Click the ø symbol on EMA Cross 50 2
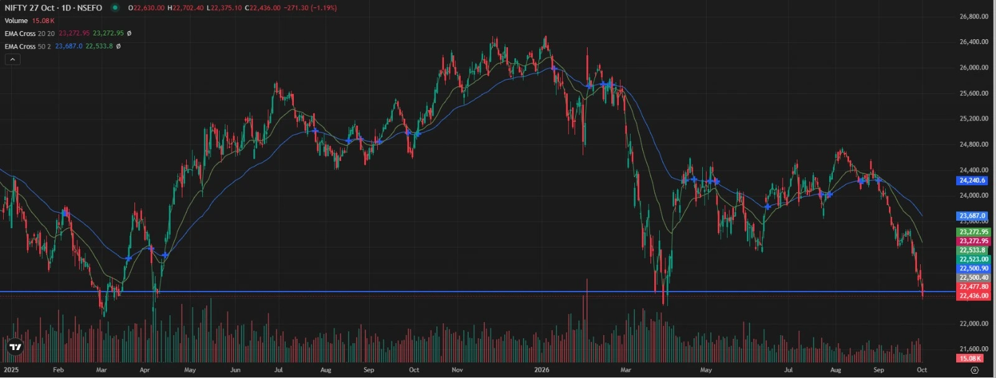This screenshot has height=378, width=996. pyautogui.click(x=118, y=47)
